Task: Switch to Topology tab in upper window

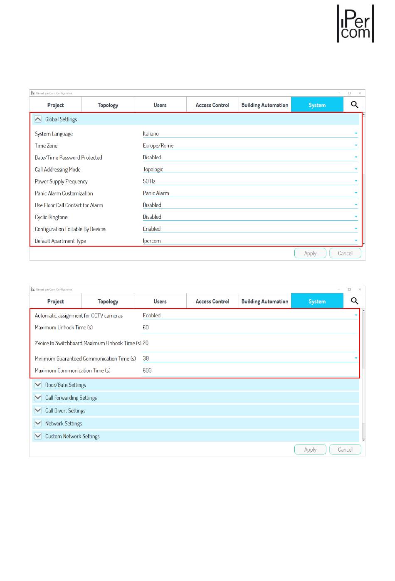Action: pyautogui.click(x=108, y=105)
